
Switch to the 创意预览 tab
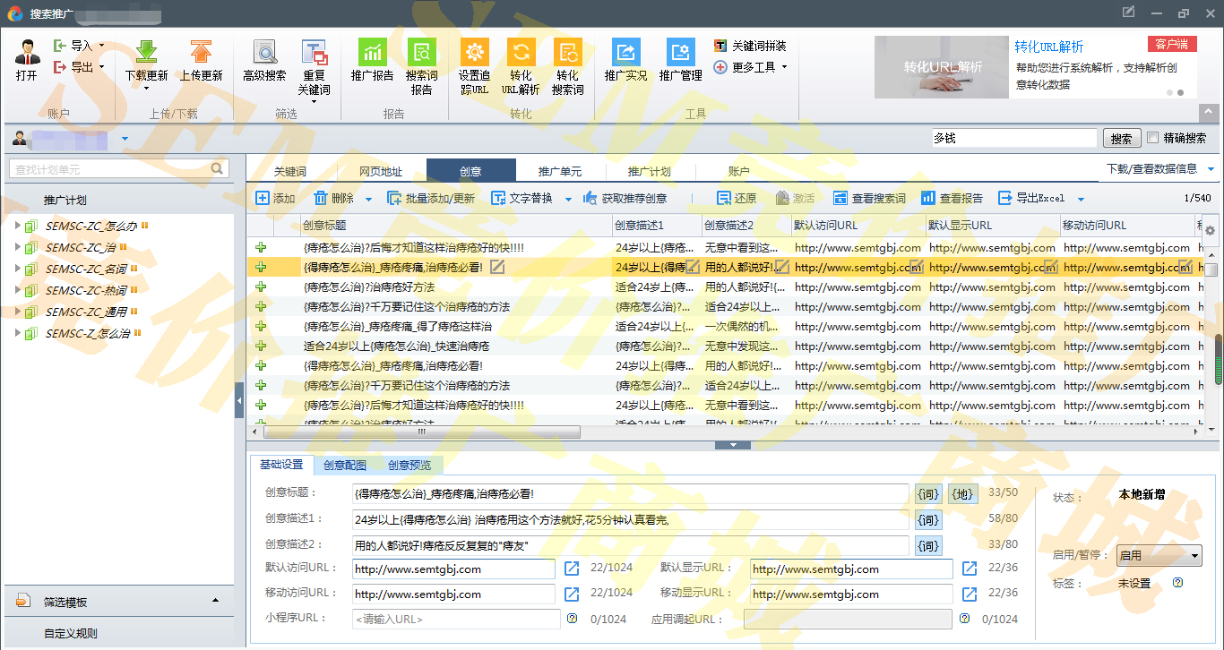[409, 466]
